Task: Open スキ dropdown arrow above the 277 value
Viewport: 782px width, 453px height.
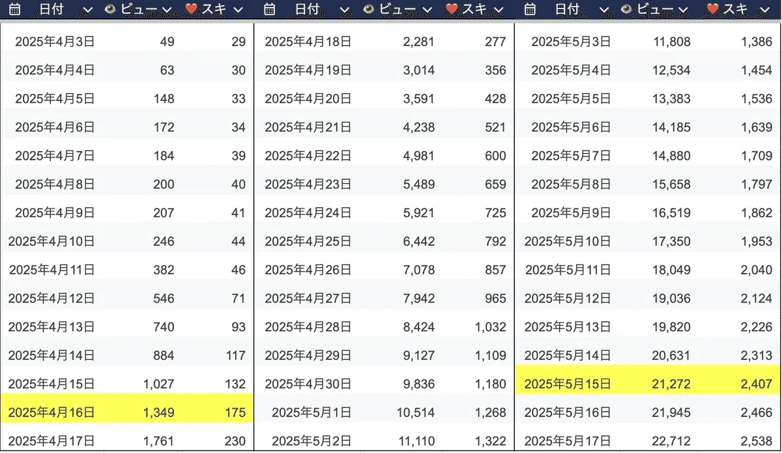Action: click(499, 10)
